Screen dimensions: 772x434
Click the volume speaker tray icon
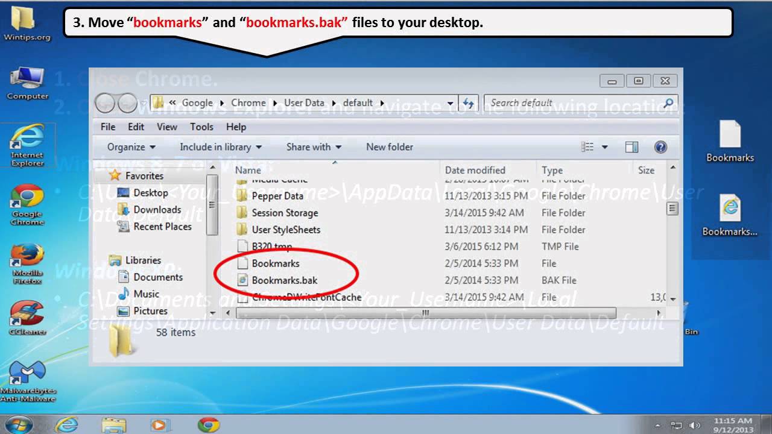[x=694, y=425]
